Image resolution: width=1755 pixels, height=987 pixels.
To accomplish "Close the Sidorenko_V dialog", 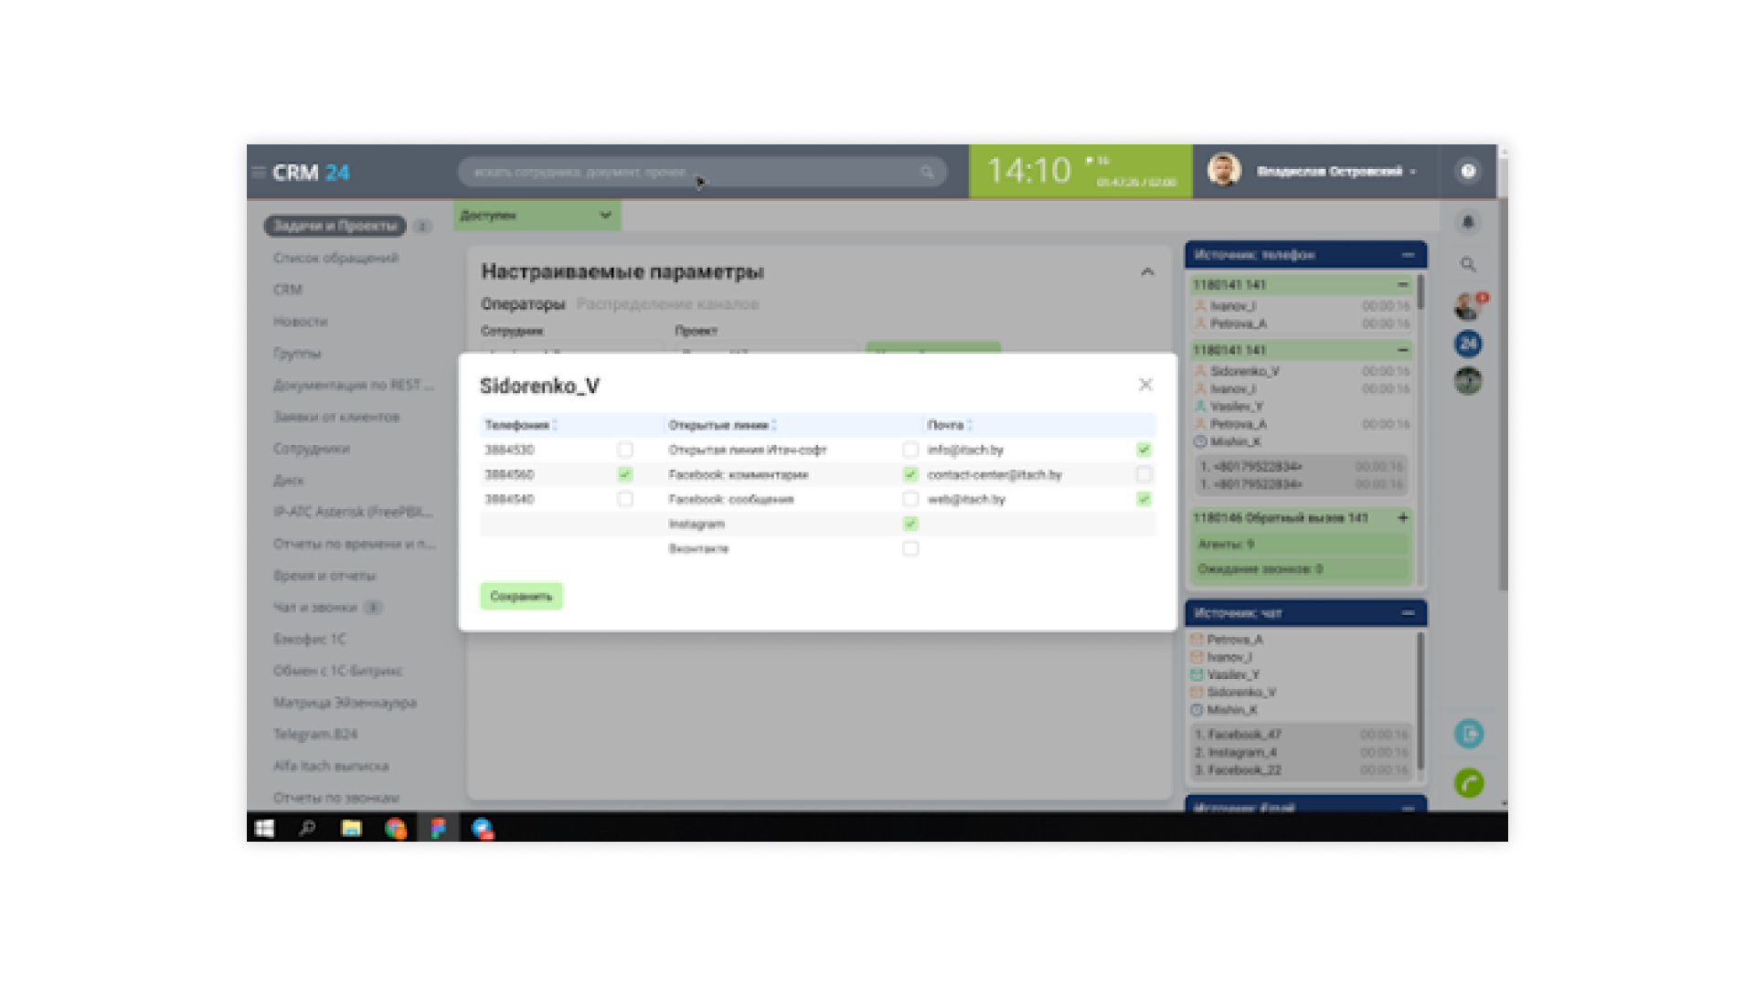I will tap(1145, 385).
